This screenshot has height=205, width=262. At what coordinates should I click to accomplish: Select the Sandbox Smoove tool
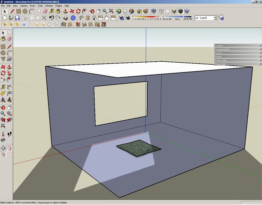pos(78,24)
